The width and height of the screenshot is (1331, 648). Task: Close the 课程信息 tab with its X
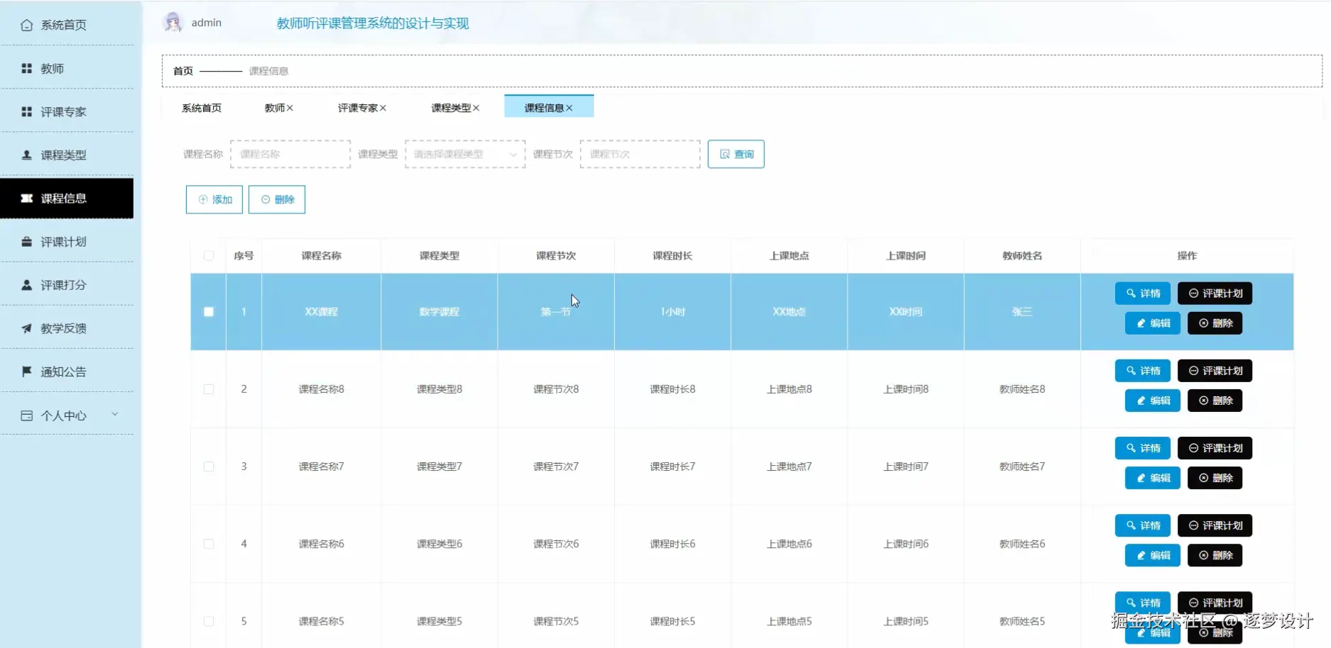pos(569,108)
